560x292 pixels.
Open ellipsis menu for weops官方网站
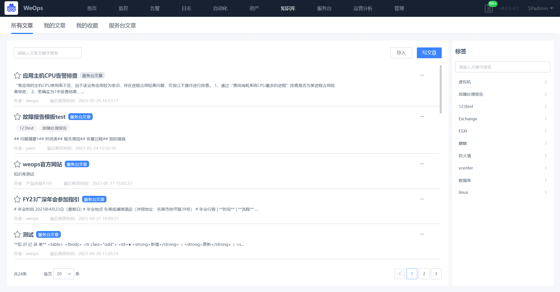(422, 164)
